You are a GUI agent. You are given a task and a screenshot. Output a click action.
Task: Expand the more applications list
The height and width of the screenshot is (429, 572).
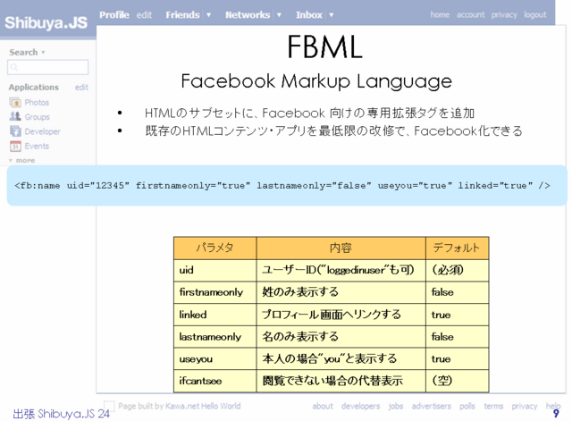coord(21,161)
